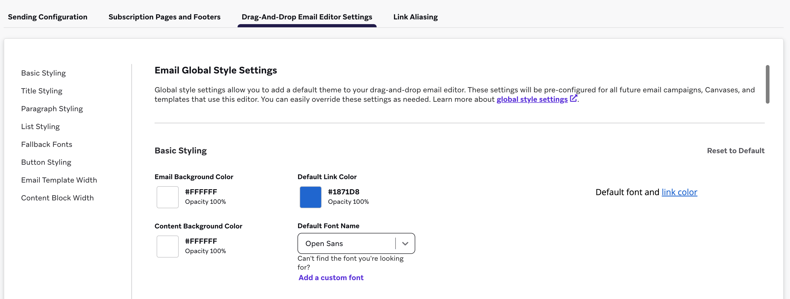The width and height of the screenshot is (790, 299).
Task: Go to Subscription Pages and Footers
Action: [x=164, y=17]
